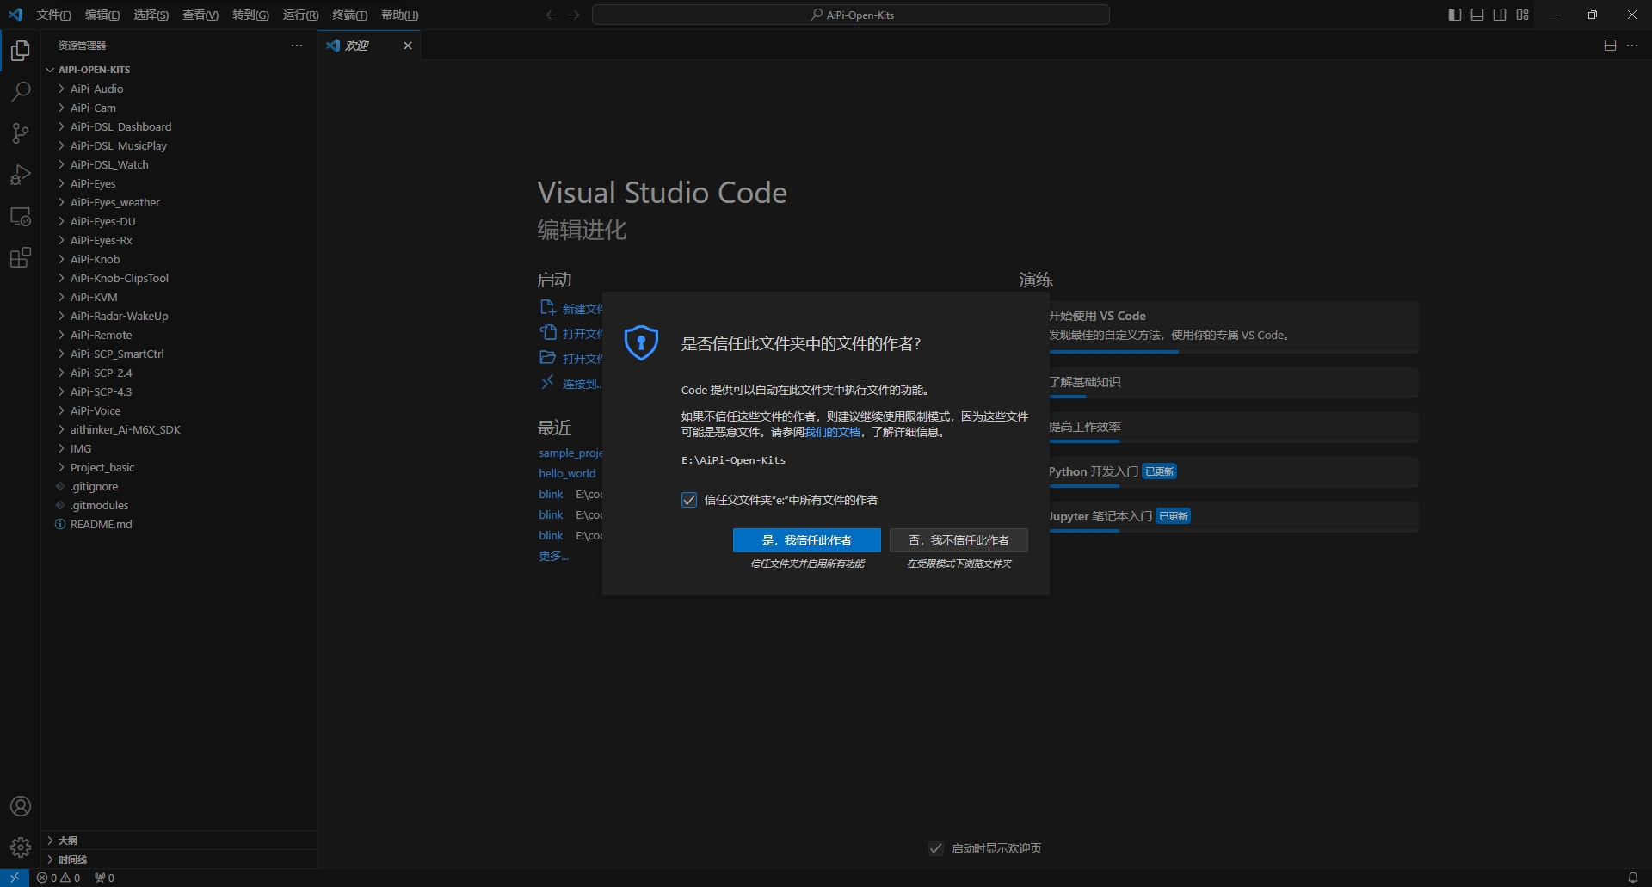Open the 帮助(H) menu
Viewport: 1652px width, 887px height.
[x=399, y=15]
